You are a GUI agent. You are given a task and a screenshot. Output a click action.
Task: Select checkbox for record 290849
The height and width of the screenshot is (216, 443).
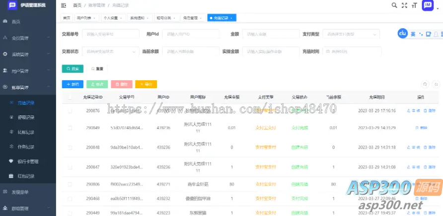(70, 128)
